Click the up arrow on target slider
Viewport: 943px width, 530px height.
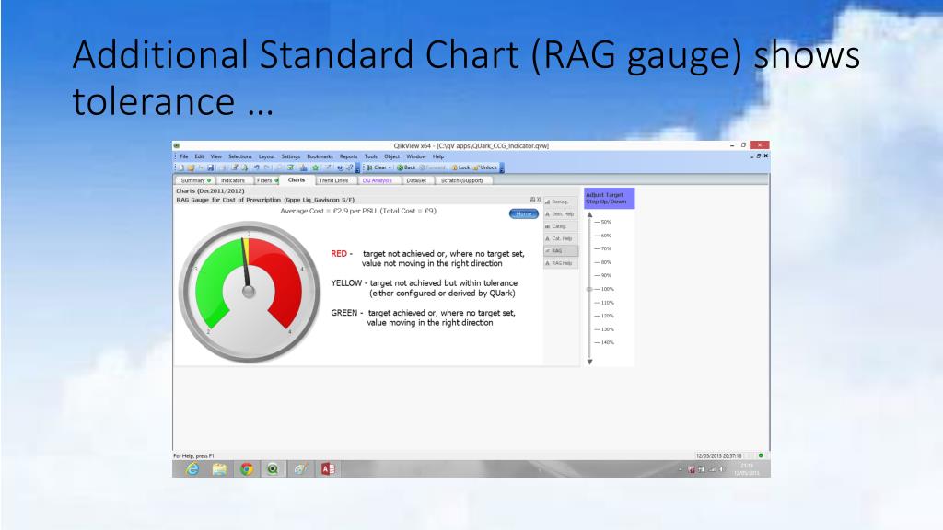(590, 214)
